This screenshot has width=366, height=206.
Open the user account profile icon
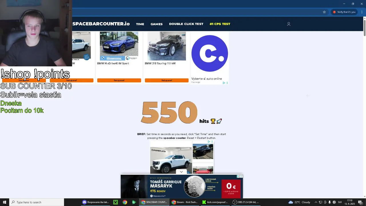(289, 24)
